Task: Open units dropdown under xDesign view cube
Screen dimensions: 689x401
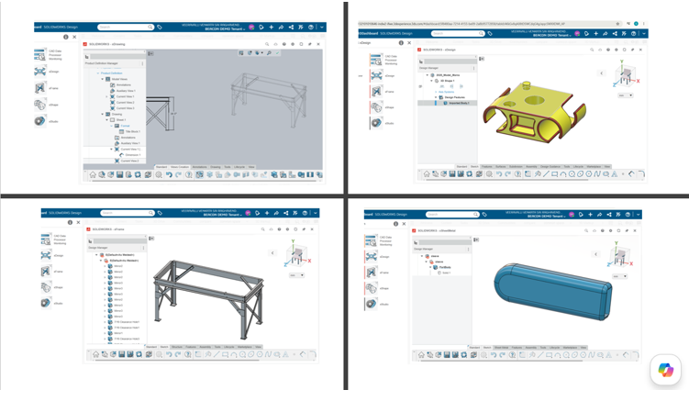Action: click(x=626, y=95)
